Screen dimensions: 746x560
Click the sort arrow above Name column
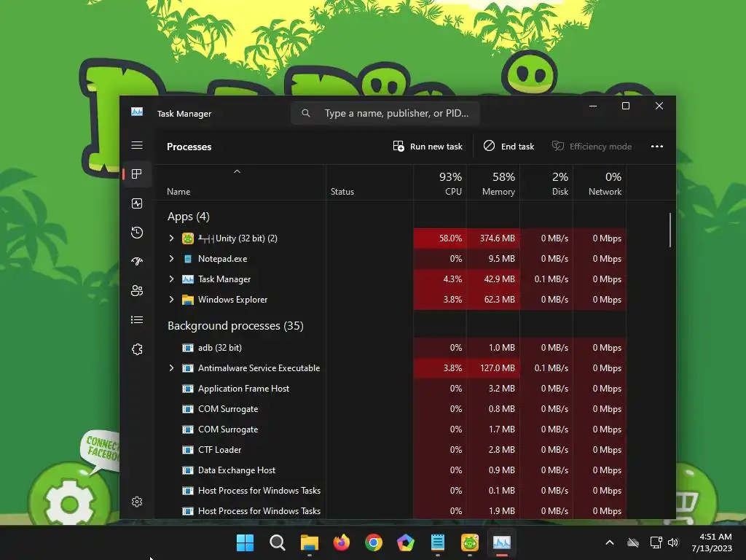tap(237, 171)
